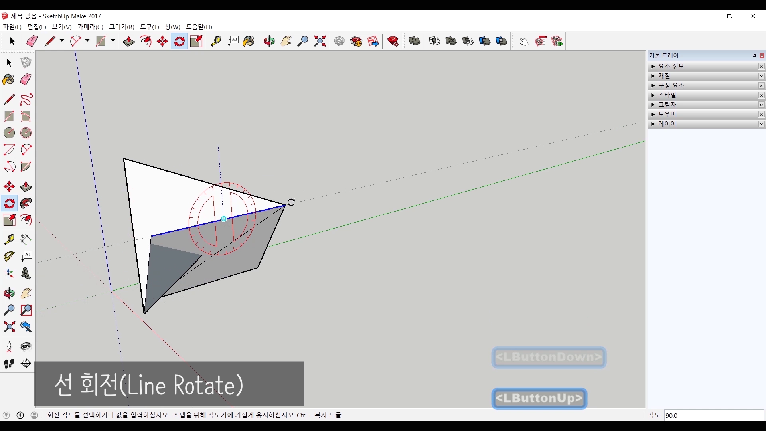The image size is (766, 431).
Task: Select the Protractor tool in left toolbar
Action: [x=9, y=256]
